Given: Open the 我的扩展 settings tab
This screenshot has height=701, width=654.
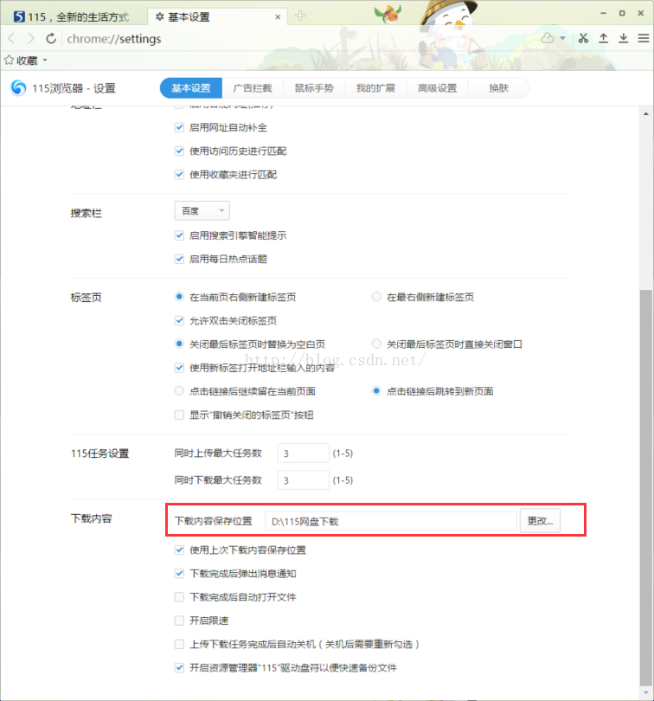Looking at the screenshot, I should [x=376, y=88].
